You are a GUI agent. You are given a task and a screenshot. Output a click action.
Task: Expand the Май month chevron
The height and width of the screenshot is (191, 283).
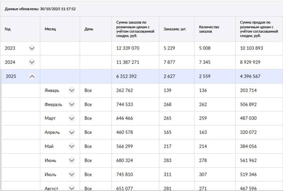click(x=72, y=146)
